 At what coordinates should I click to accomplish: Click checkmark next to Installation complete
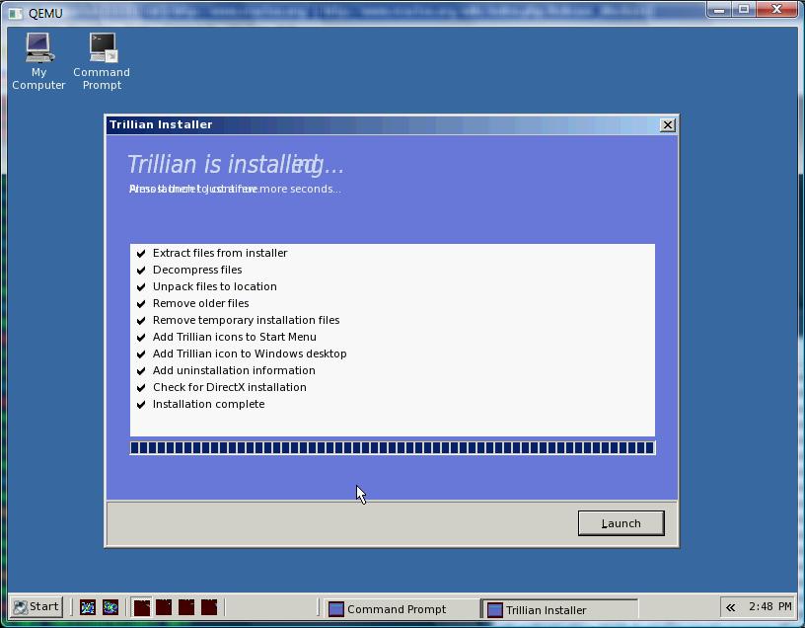[x=141, y=405]
